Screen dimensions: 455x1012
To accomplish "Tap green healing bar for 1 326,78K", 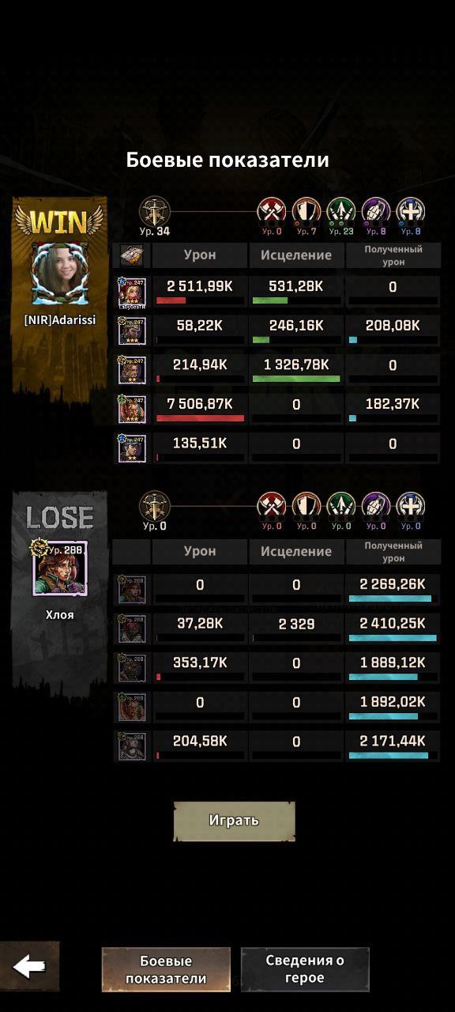I will 296,379.
